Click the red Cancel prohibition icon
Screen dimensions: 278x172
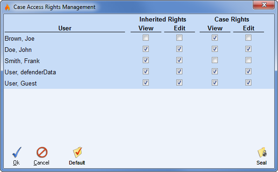point(42,152)
